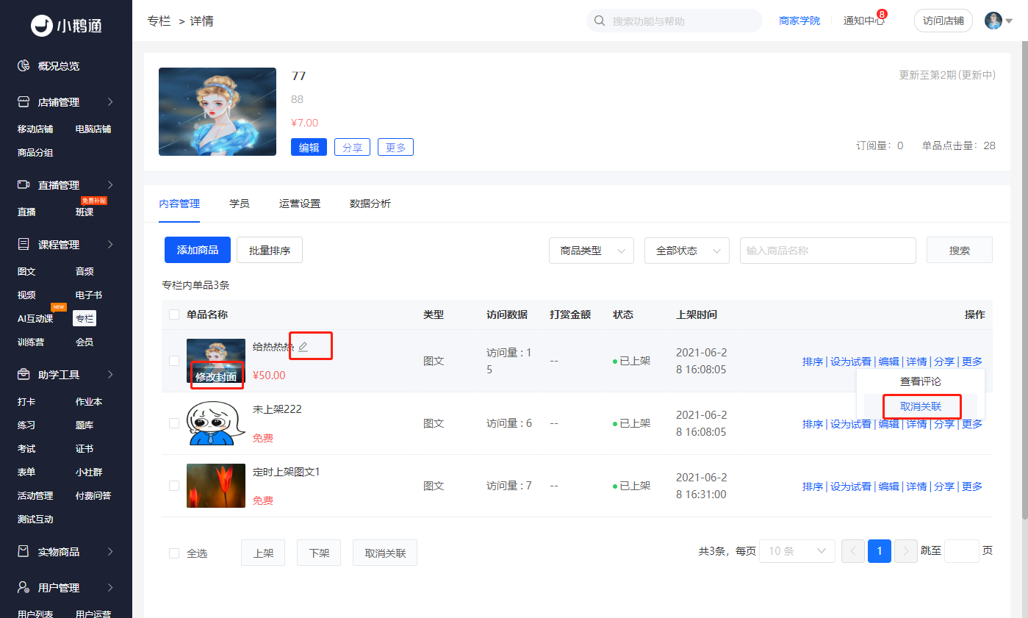Open 电子书 in the sidebar
1028x618 pixels.
click(x=89, y=295)
